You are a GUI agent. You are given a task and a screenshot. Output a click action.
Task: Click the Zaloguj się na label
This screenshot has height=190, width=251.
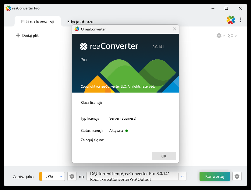(92, 140)
